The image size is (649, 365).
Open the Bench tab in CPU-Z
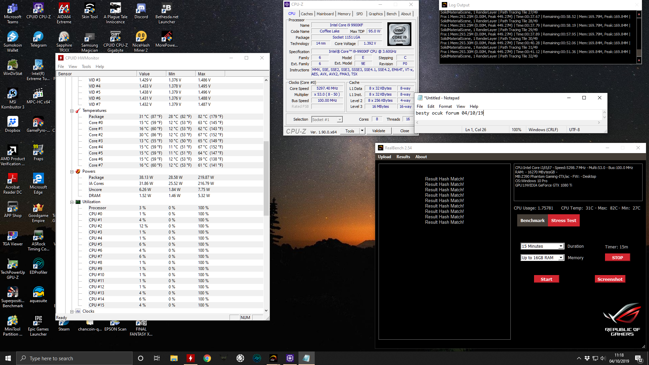pos(391,14)
